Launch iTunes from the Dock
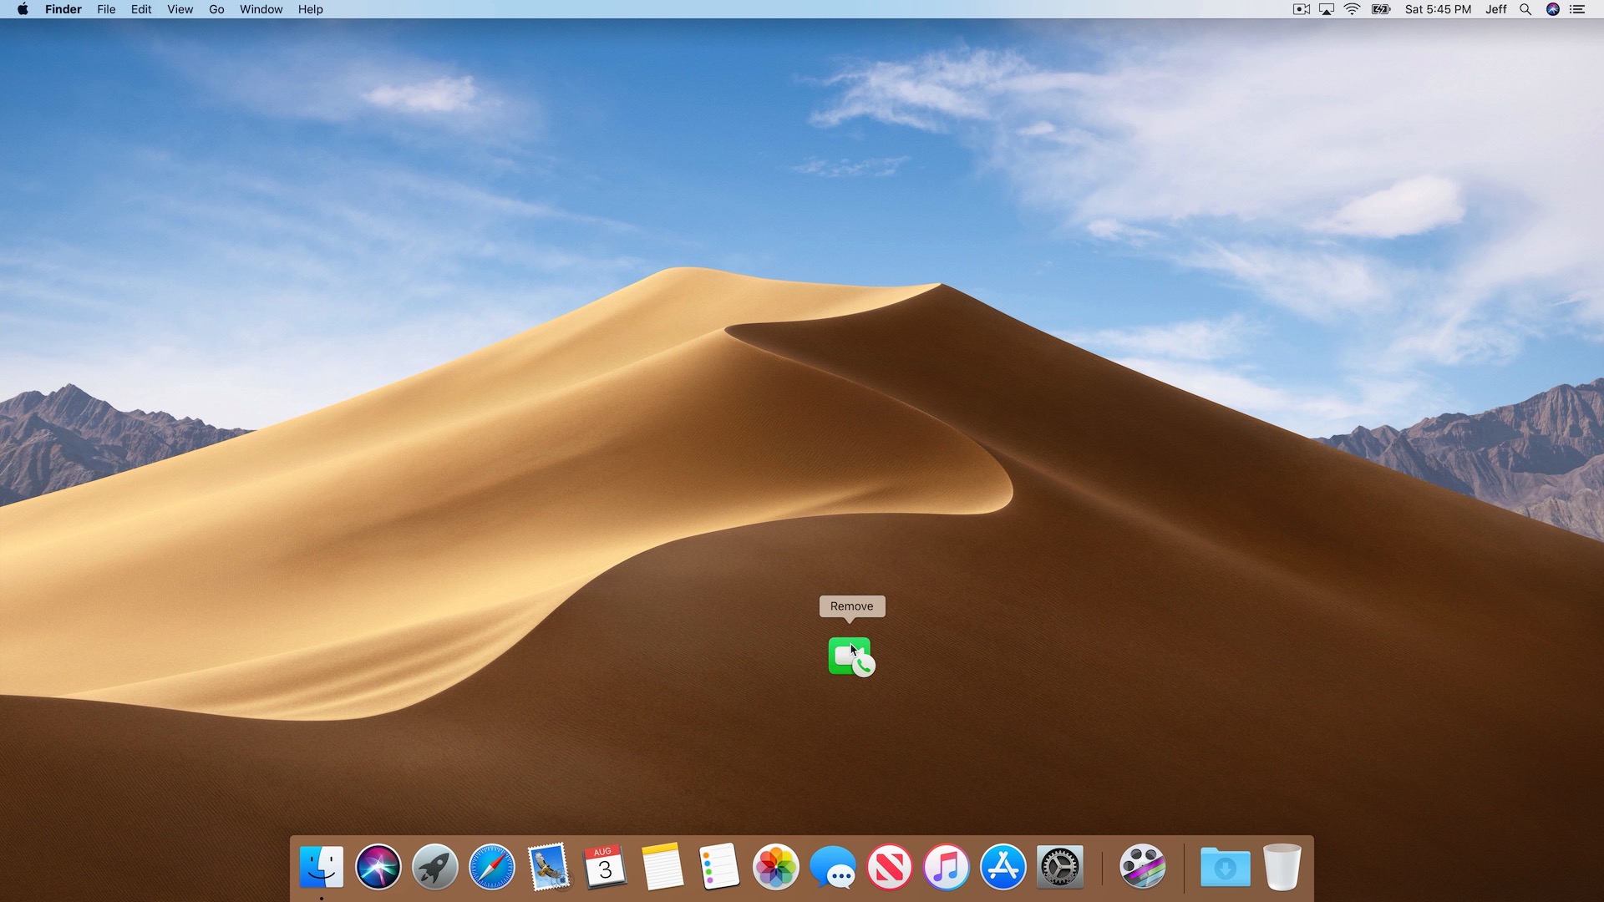The width and height of the screenshot is (1604, 902). 947,867
